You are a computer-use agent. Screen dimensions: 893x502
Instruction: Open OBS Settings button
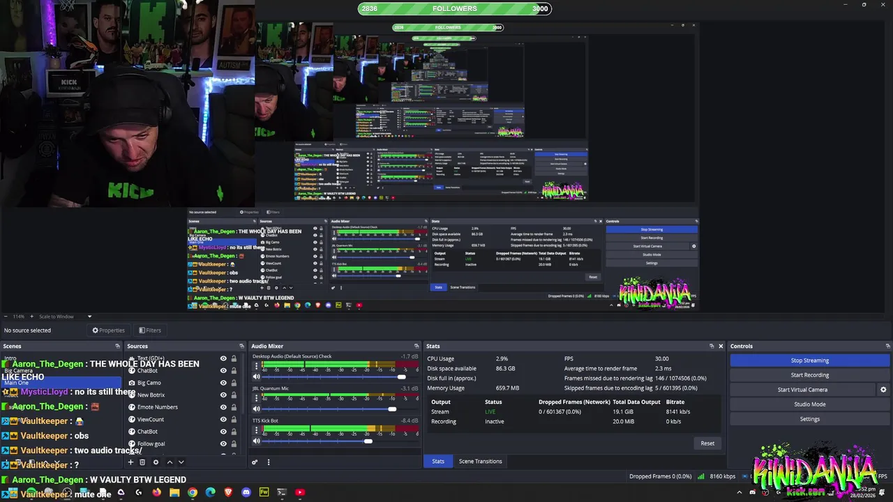coord(810,419)
